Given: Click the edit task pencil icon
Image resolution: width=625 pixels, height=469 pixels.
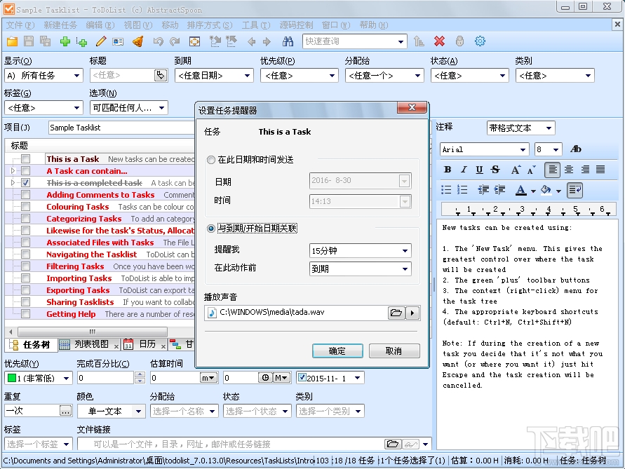Looking at the screenshot, I should click(x=101, y=41).
